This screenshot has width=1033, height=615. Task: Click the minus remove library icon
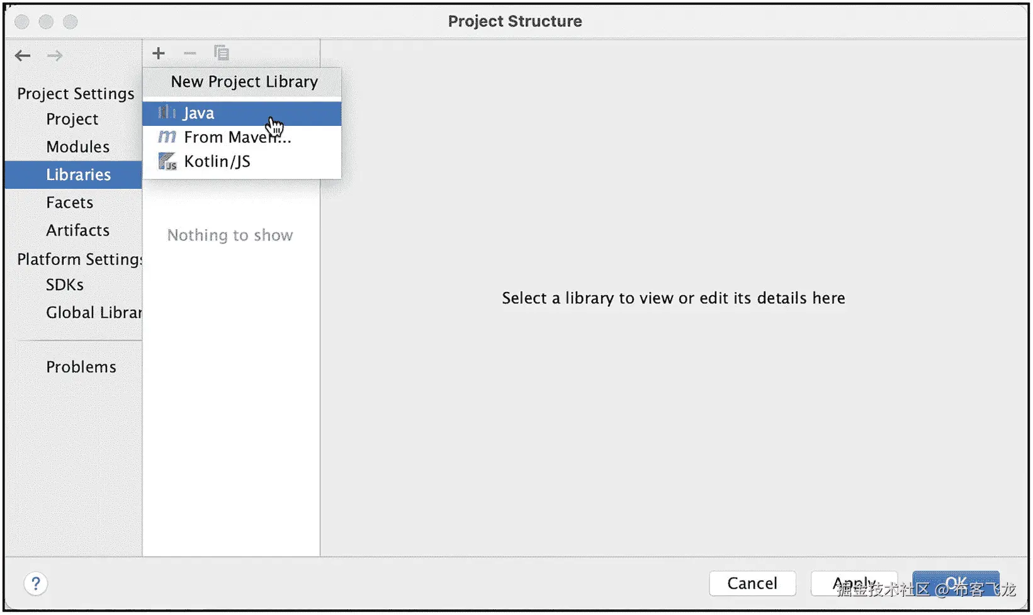tap(189, 54)
